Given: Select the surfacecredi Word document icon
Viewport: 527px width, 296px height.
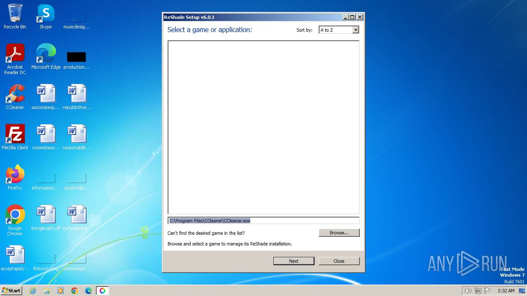Looking at the screenshot, I should (77, 217).
